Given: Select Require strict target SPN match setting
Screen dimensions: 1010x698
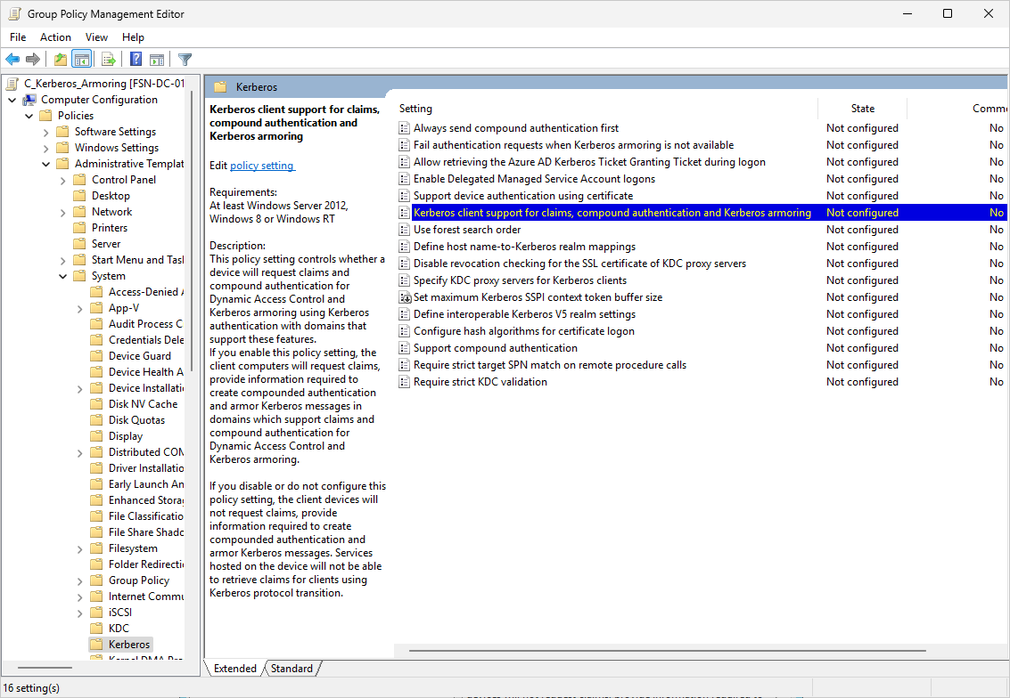Looking at the screenshot, I should (x=550, y=365).
